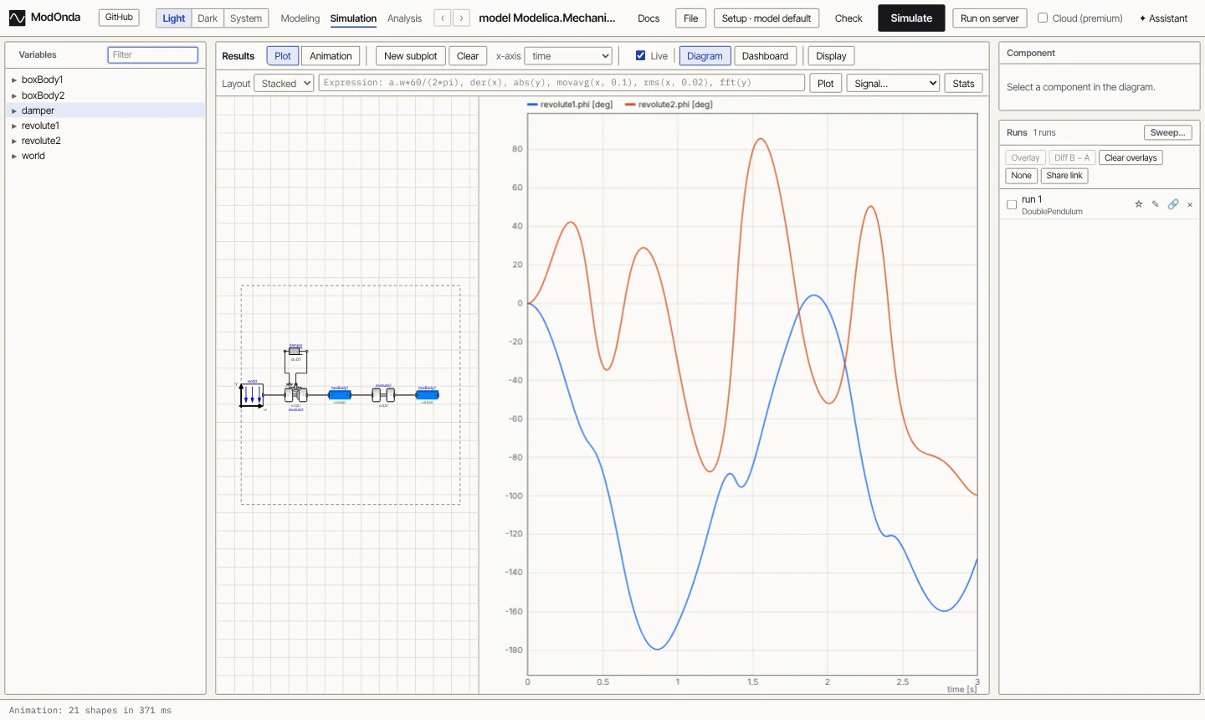Go back with the left chevron arrow

[x=443, y=18]
